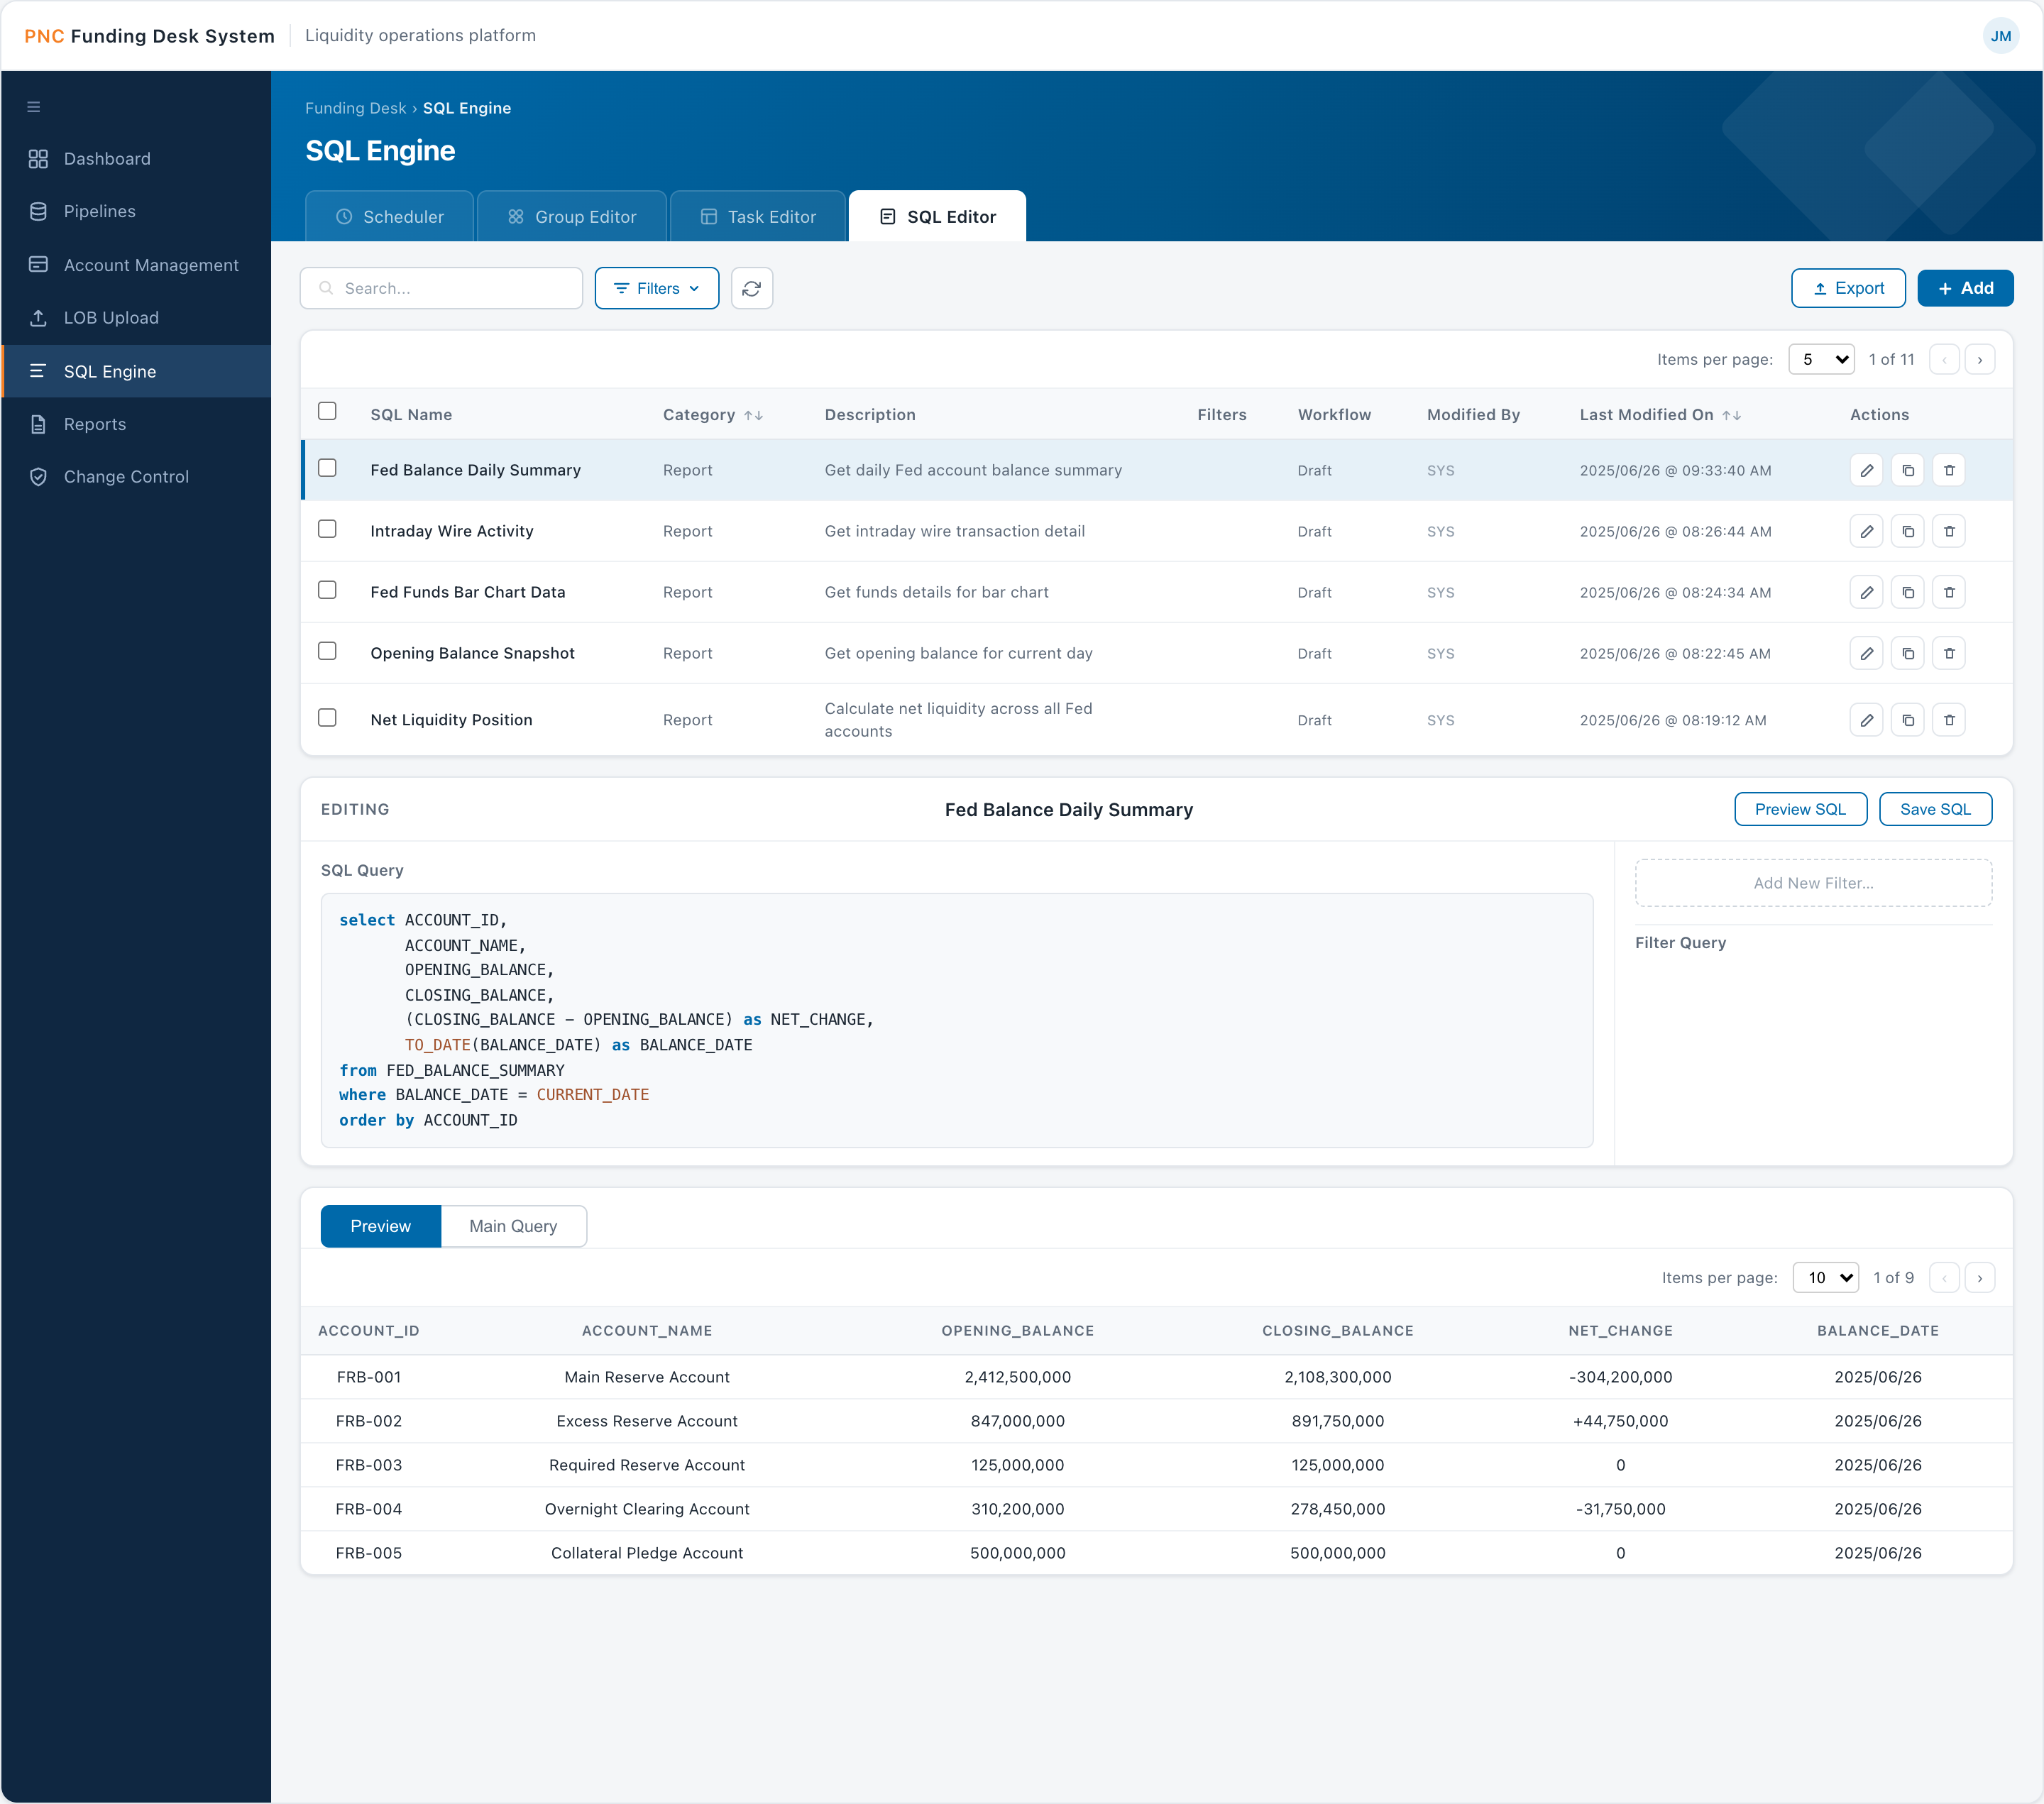Screen dimensions: 2044x1804
Task: Go to previous page of SQL list
Action: click(1943, 360)
